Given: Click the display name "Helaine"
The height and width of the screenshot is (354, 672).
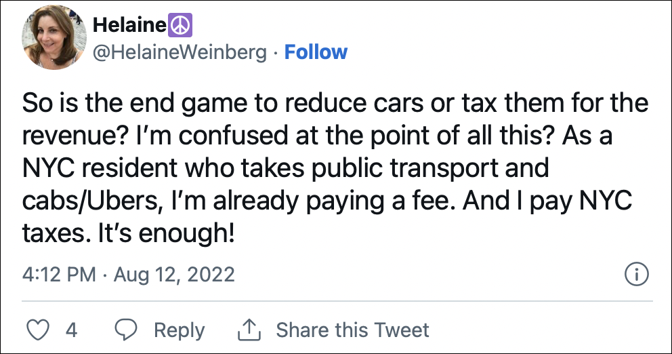Looking at the screenshot, I should (x=129, y=25).
